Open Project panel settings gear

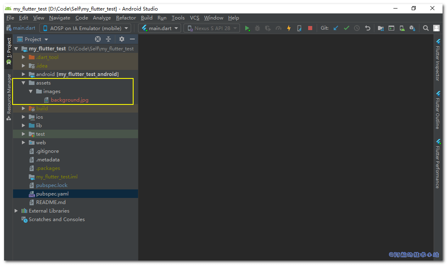tap(121, 39)
